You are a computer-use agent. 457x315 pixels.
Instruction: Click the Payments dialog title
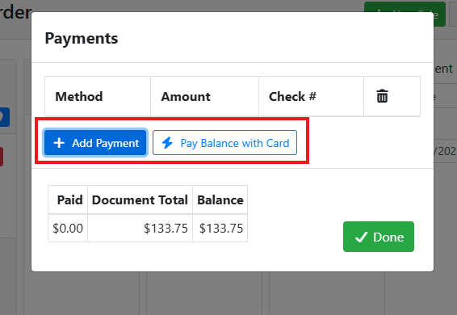coord(82,39)
